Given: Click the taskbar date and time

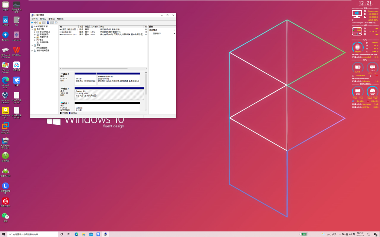Looking at the screenshot, I should click(x=360, y=234).
